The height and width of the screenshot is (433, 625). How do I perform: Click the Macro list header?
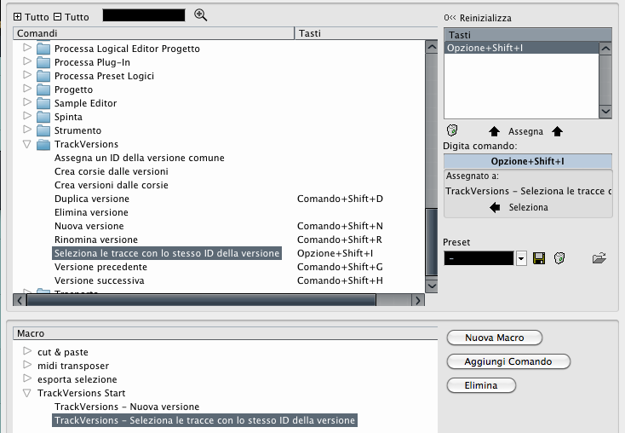225,333
